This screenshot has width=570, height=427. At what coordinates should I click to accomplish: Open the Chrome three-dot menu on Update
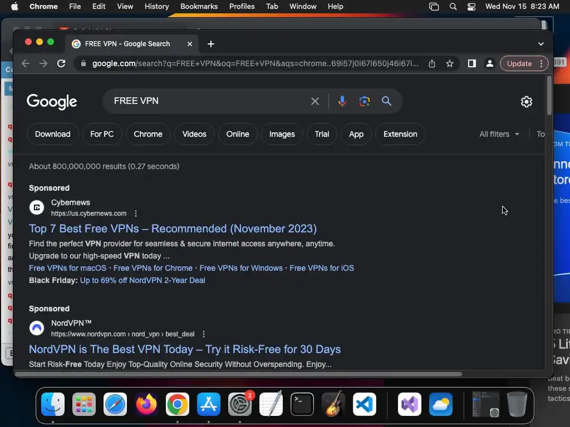[541, 63]
